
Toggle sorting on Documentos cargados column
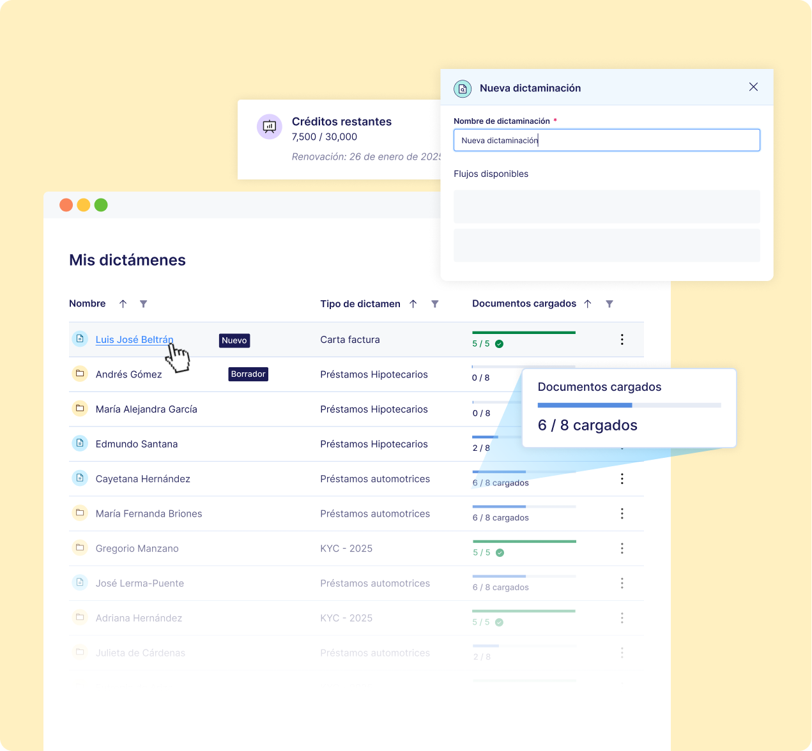(x=587, y=303)
